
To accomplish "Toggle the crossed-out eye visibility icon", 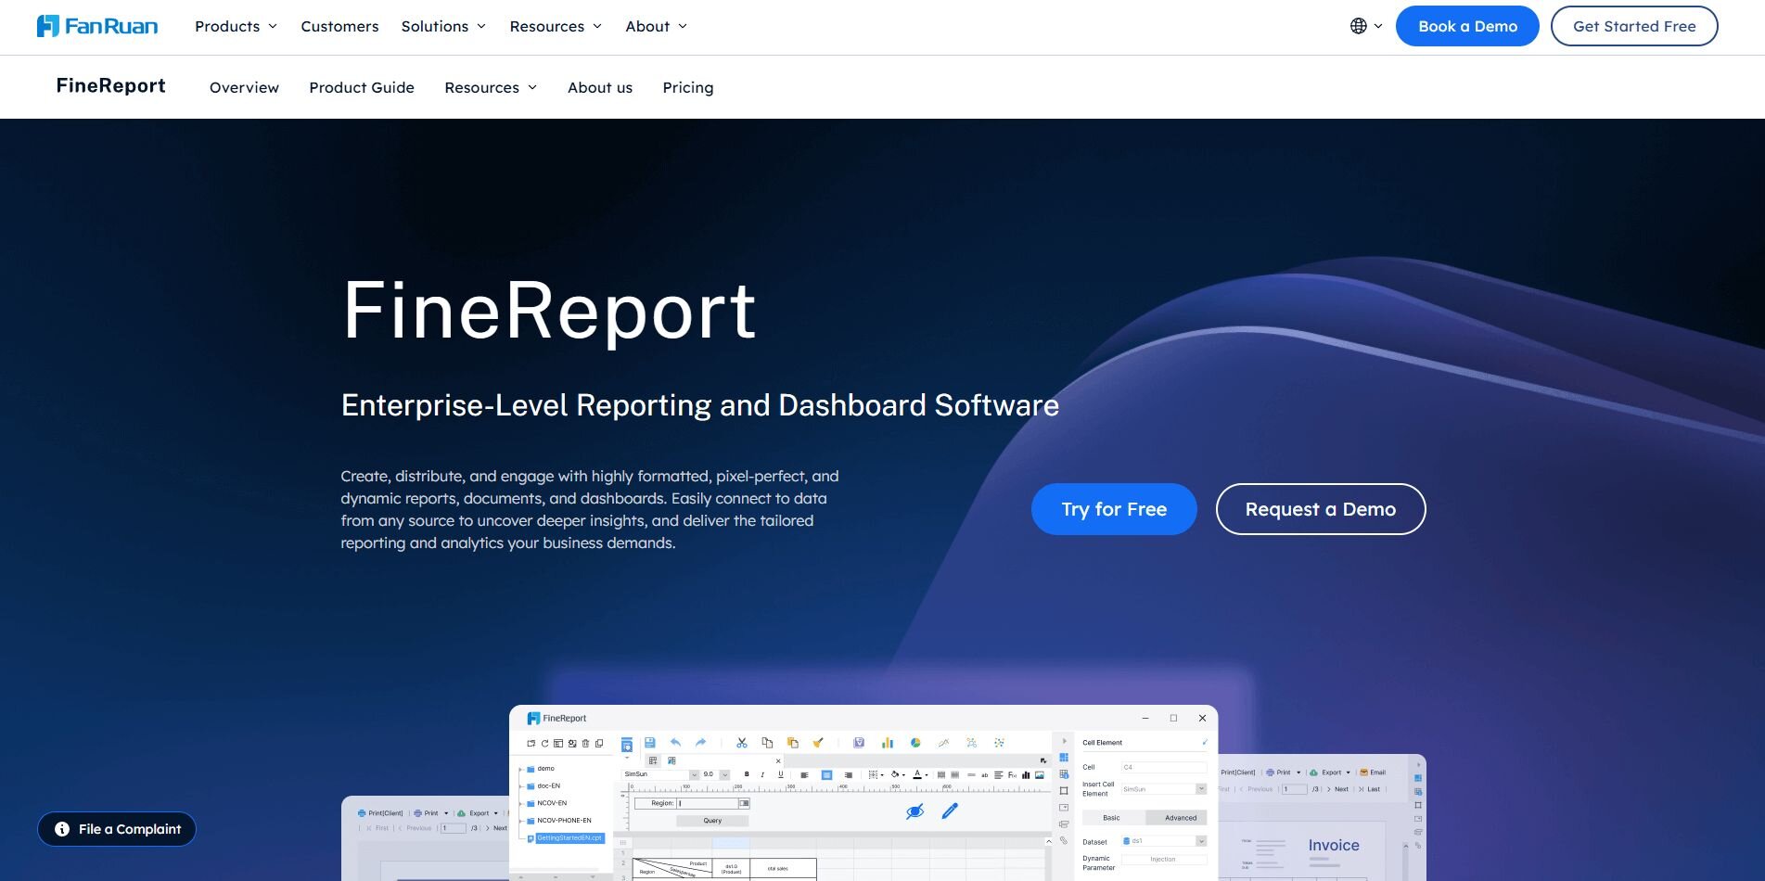I will tap(914, 811).
